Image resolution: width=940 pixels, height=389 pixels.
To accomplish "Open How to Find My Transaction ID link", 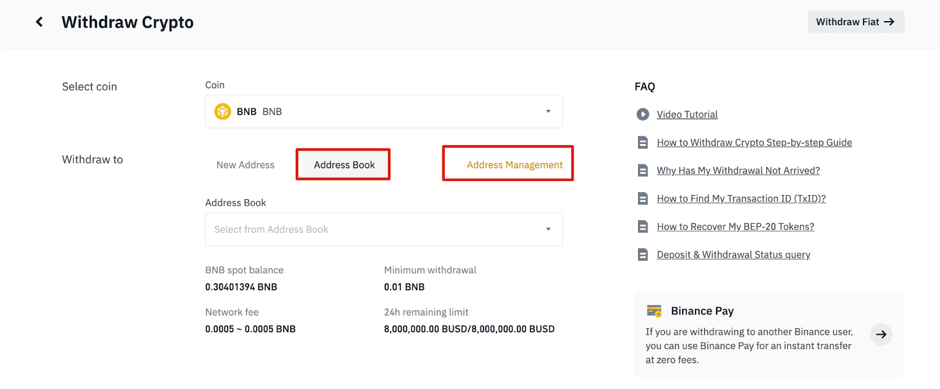I will 741,199.
